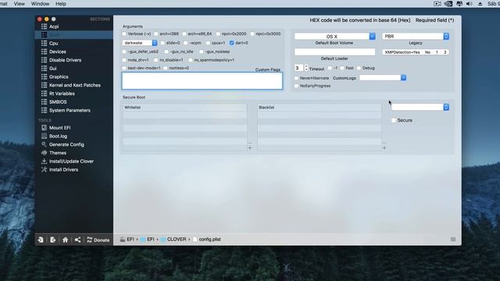Tick the arch=x86_64 checkbox
The width and height of the screenshot is (500, 281).
(184, 34)
